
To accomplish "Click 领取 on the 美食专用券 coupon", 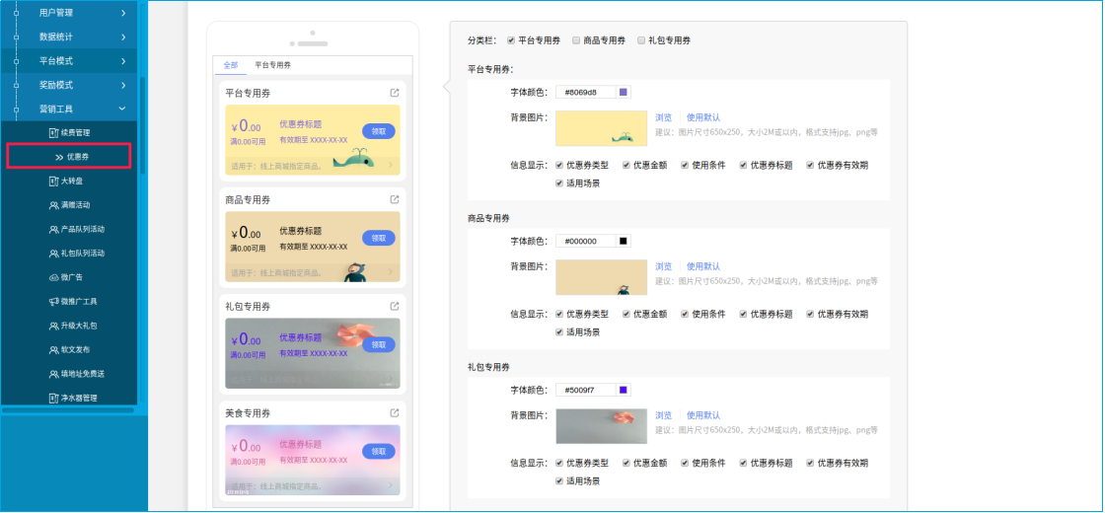I will pos(379,451).
